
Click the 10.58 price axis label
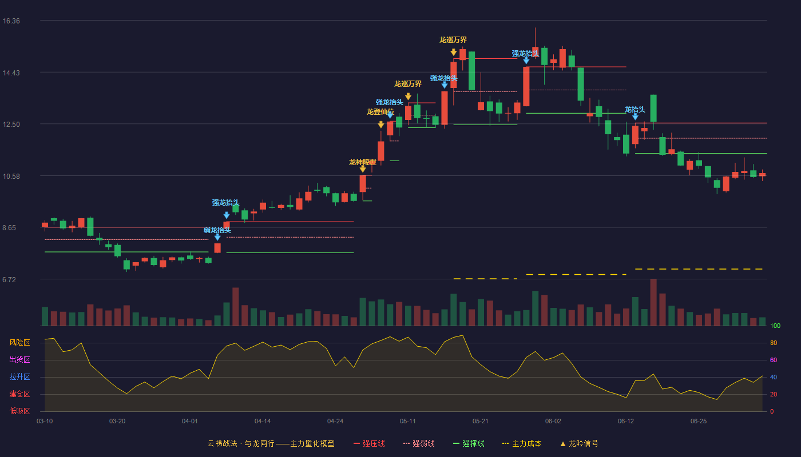(11, 176)
